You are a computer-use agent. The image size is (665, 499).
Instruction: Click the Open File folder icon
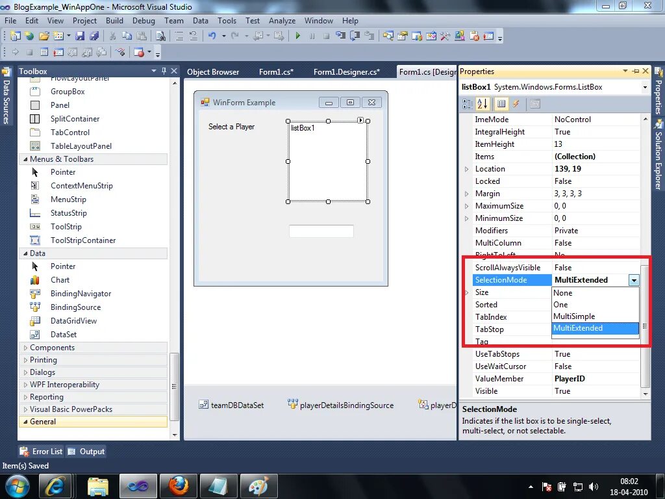point(44,36)
